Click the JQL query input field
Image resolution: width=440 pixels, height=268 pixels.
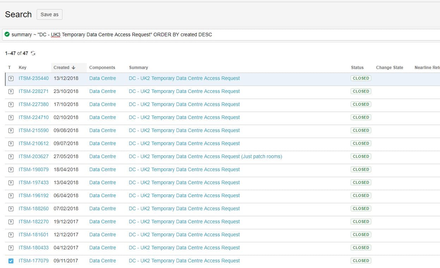point(221,35)
